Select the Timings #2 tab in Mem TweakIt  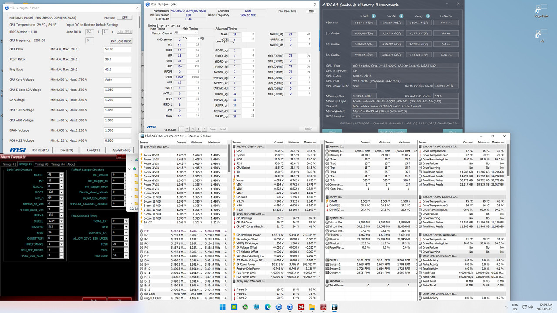[26, 164]
